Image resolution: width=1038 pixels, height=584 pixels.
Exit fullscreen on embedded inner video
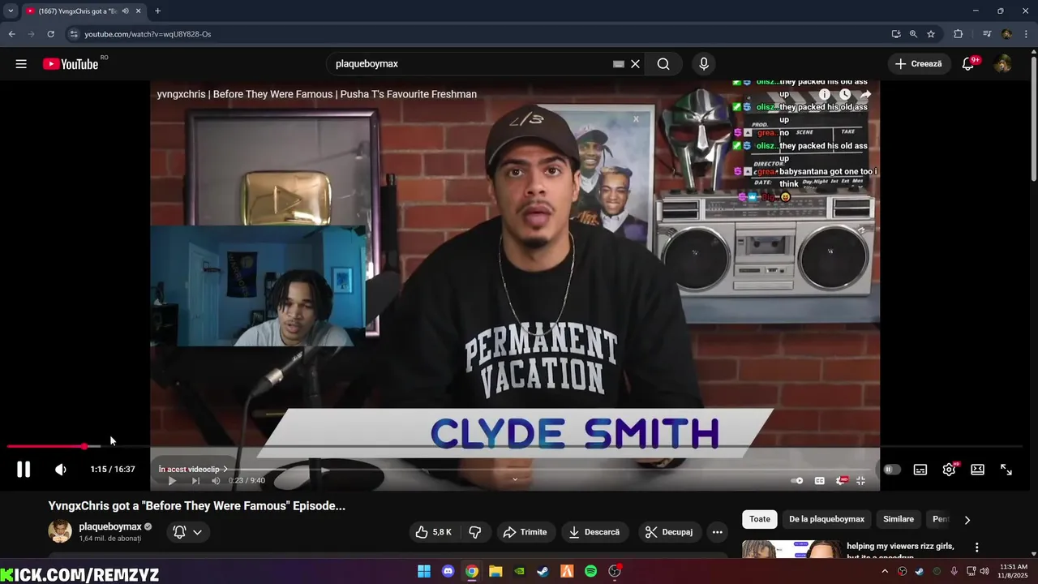coord(861,481)
